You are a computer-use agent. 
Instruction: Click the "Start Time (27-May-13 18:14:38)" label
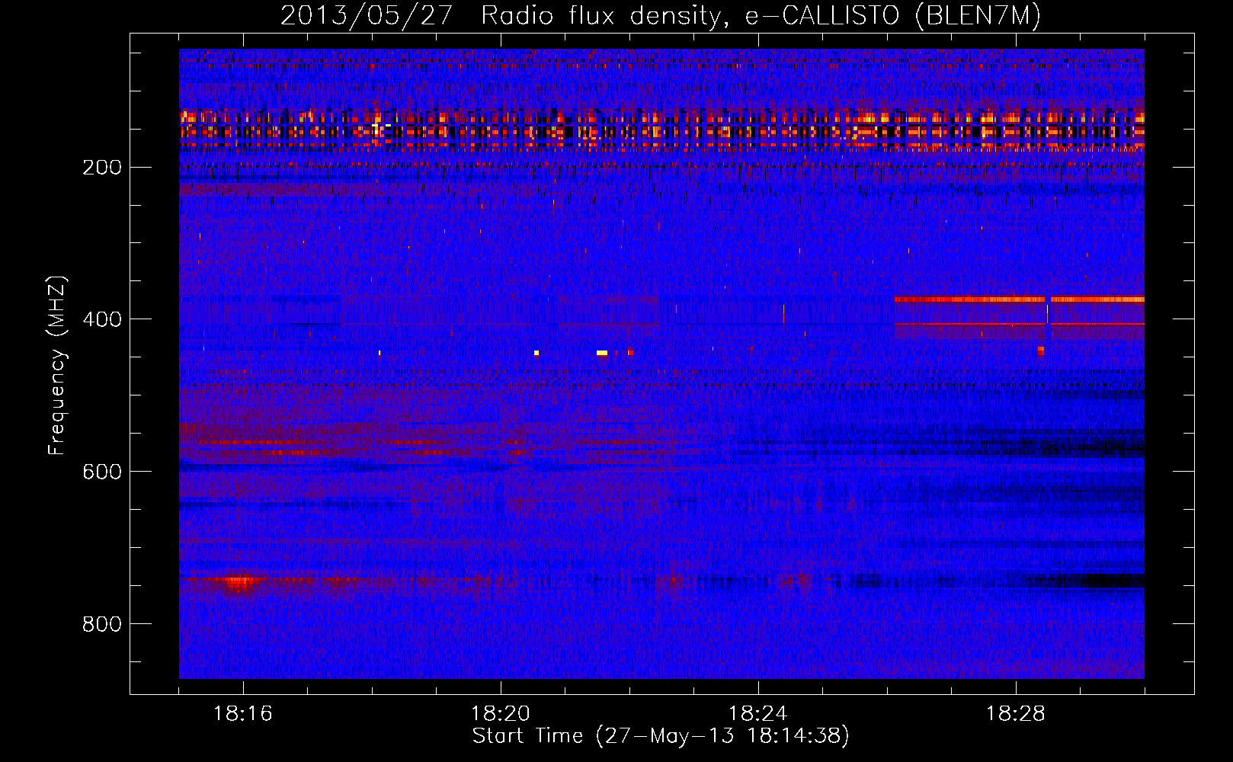[661, 736]
